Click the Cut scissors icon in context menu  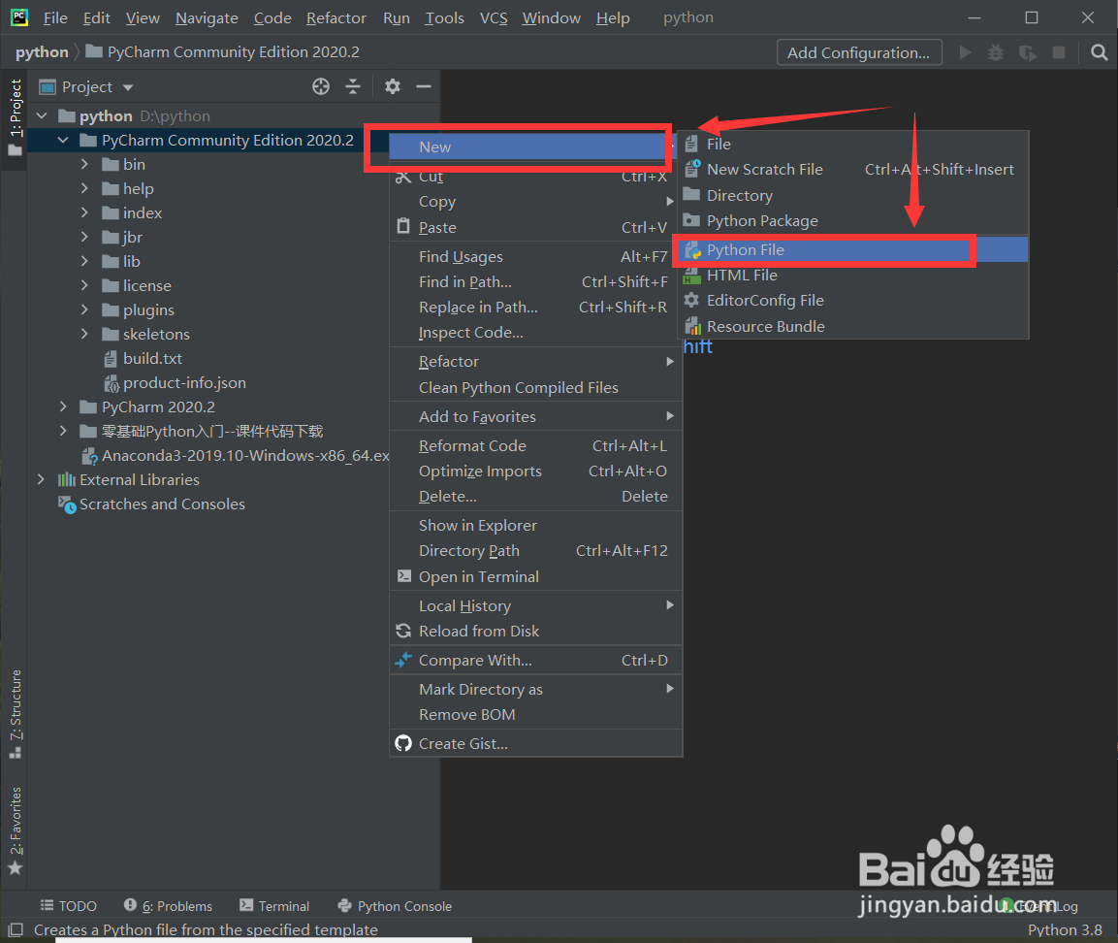point(403,177)
